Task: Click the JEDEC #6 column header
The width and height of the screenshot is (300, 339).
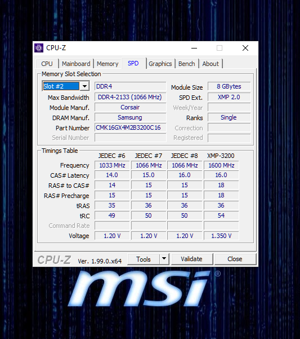Action: point(111,156)
